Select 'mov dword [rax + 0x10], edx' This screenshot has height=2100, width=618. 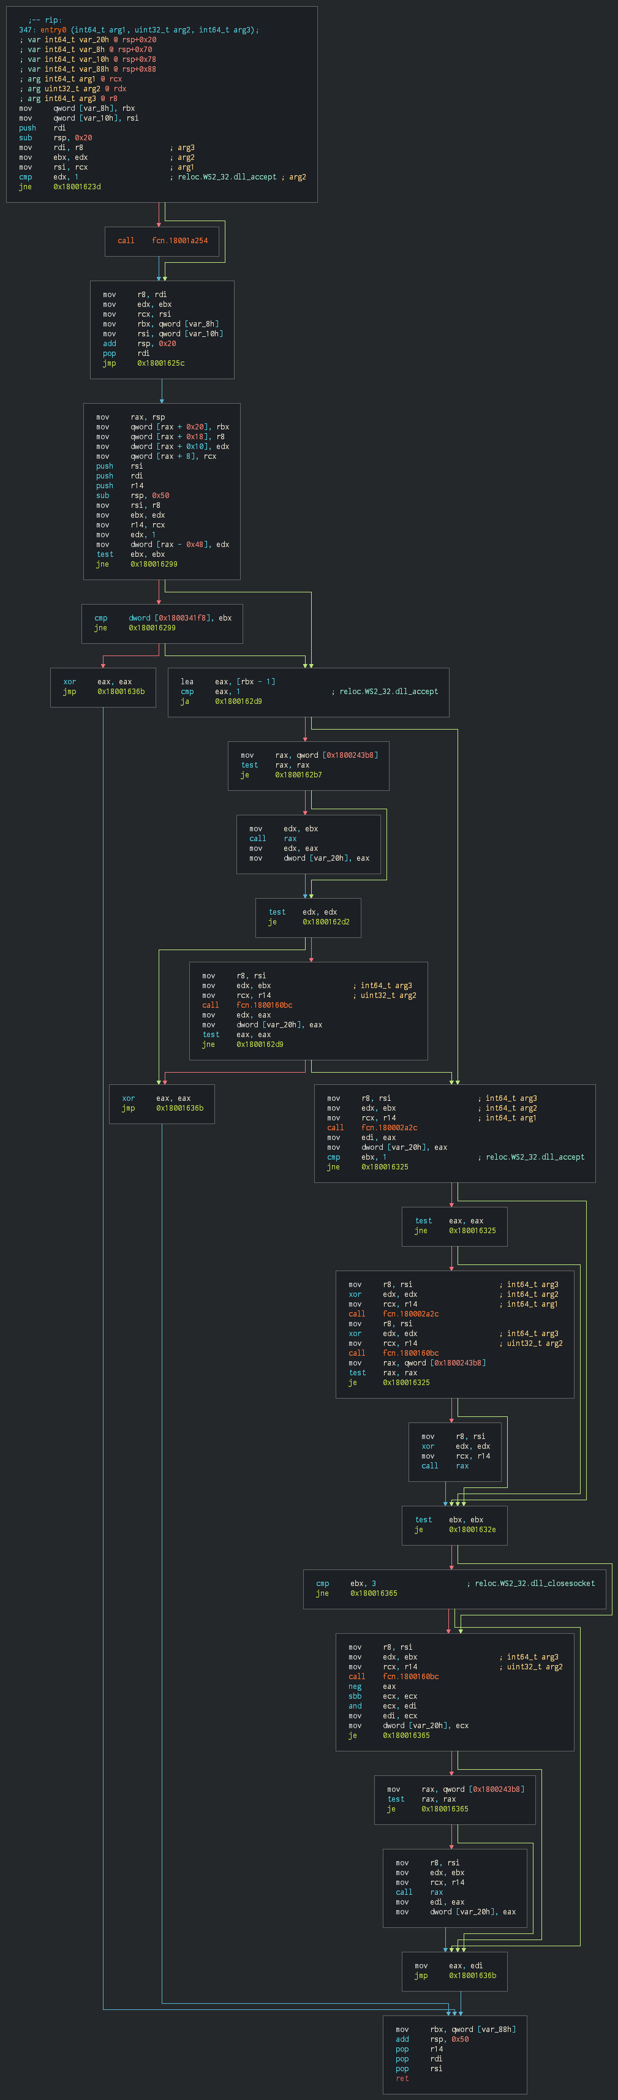(162, 446)
